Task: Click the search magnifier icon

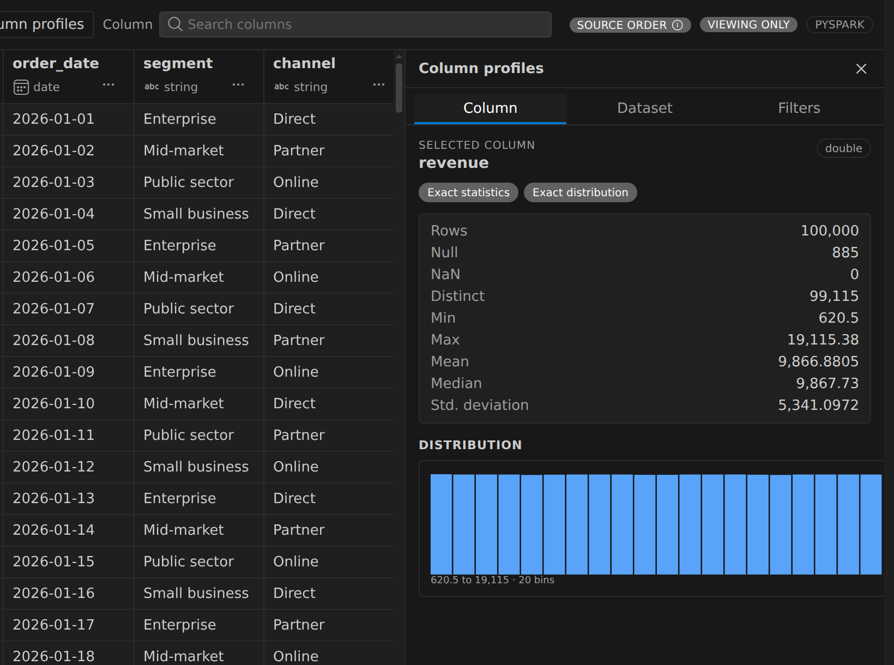Action: pos(175,24)
